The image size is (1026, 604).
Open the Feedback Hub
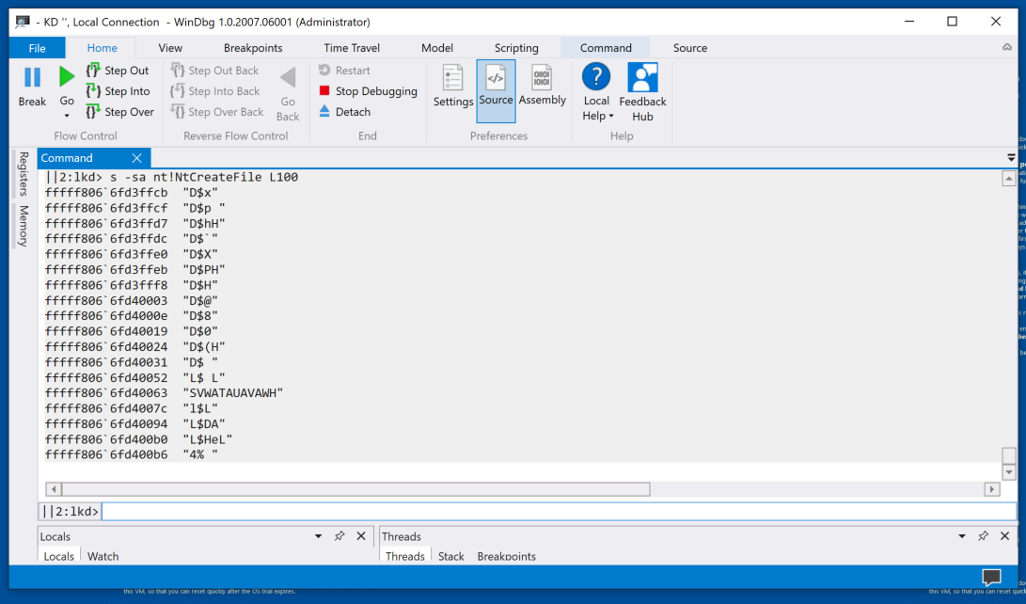642,78
